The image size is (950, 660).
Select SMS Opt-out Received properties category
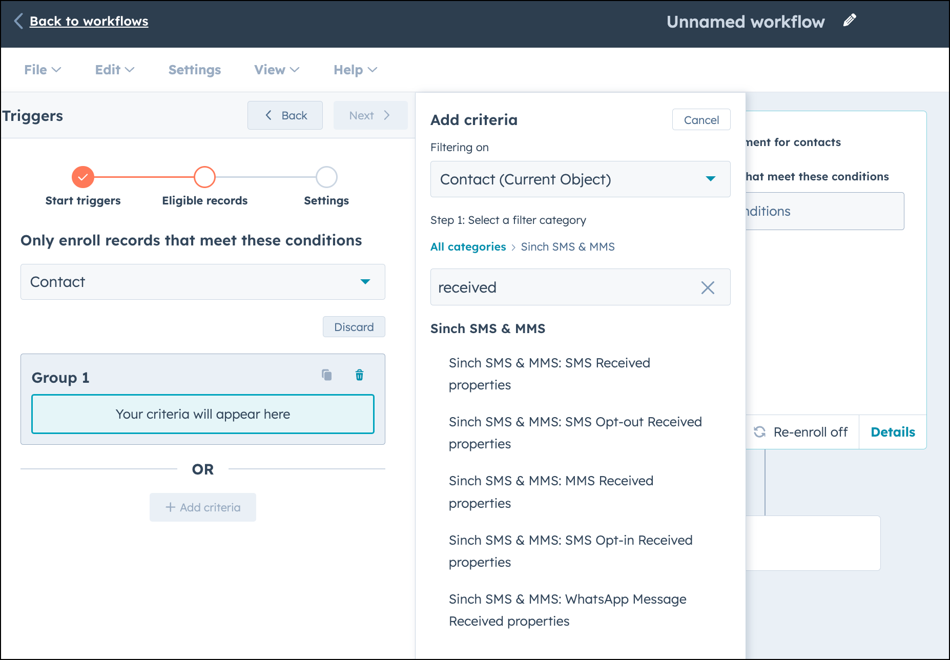coord(575,433)
